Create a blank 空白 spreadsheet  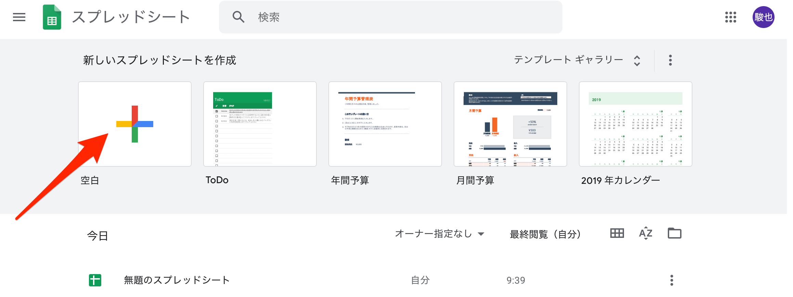[135, 124]
